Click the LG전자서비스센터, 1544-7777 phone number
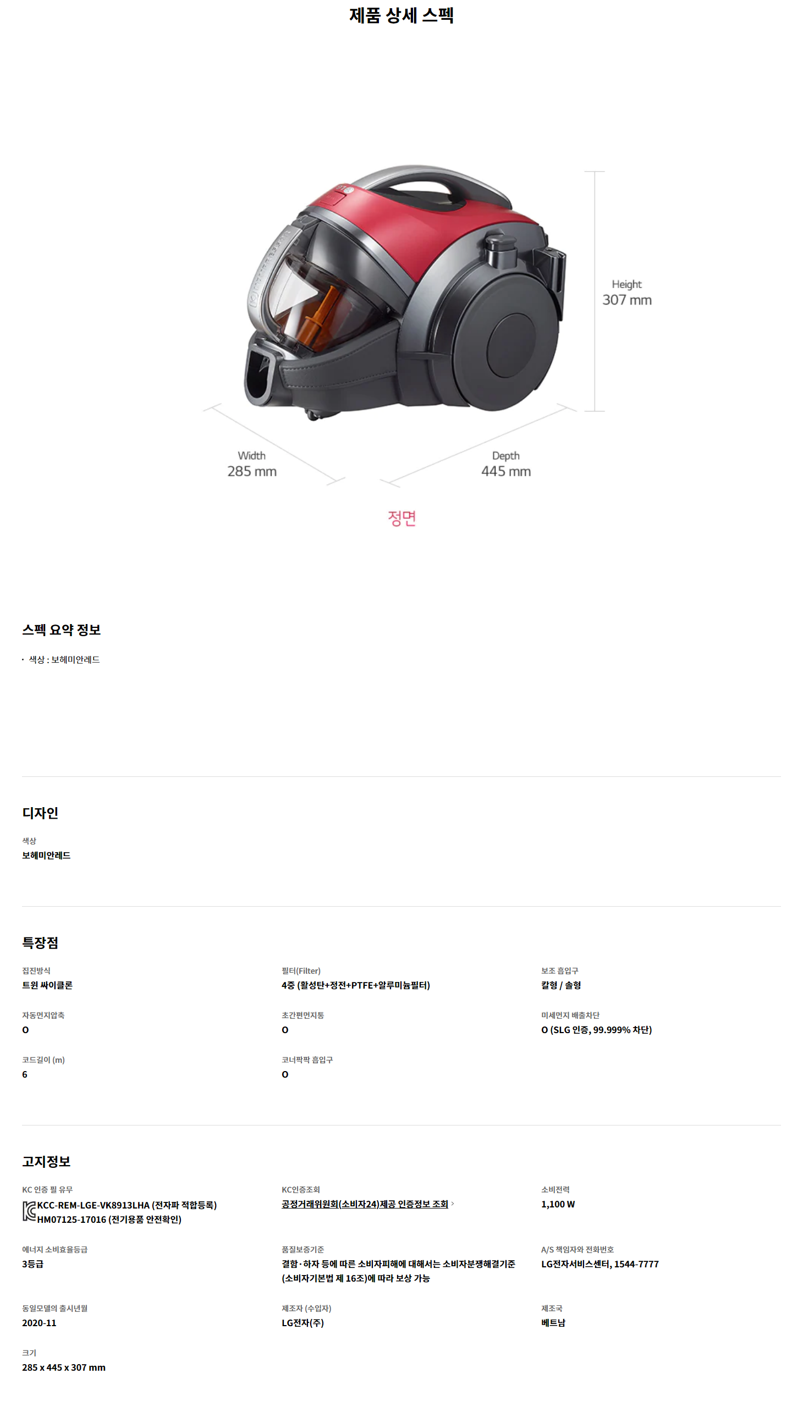The width and height of the screenshot is (803, 1418). pyautogui.click(x=599, y=1264)
